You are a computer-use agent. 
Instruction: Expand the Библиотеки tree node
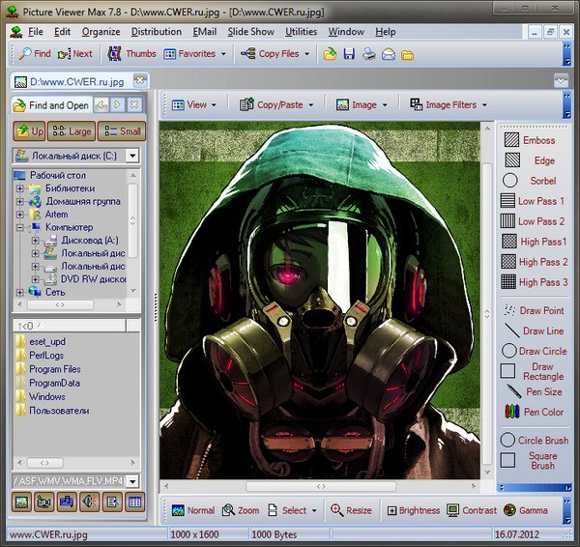click(20, 188)
